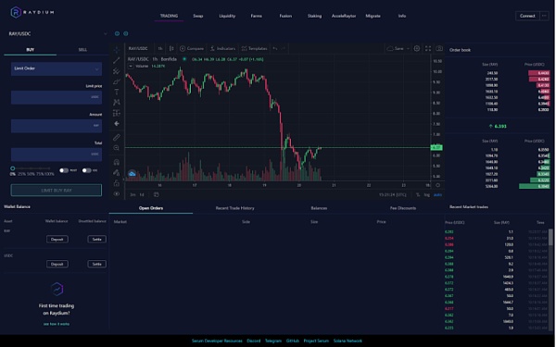Enter fullscreen mode on the chart
The width and height of the screenshot is (556, 347).
click(x=428, y=48)
